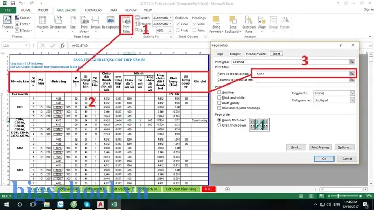This screenshot has width=374, height=210.
Task: Open Header/Footer tab in Page Setup
Action: (256, 54)
